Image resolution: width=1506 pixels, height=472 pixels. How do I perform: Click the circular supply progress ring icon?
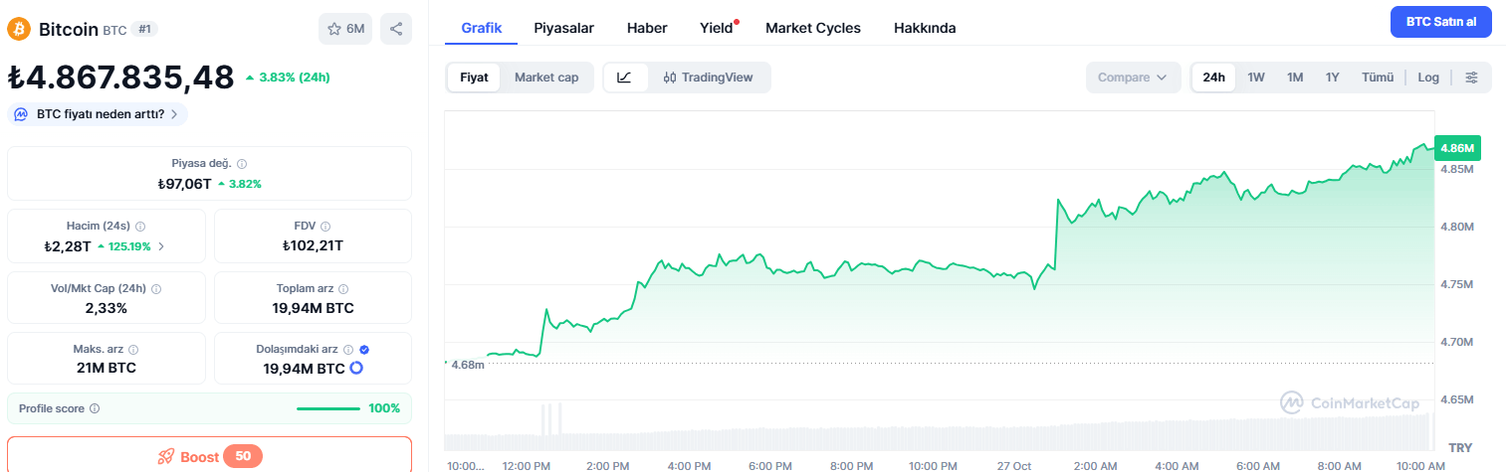point(356,369)
